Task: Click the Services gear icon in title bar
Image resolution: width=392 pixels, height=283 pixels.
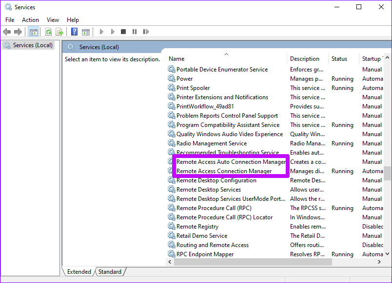Action: click(x=8, y=7)
